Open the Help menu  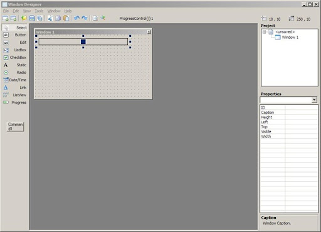pyautogui.click(x=68, y=11)
